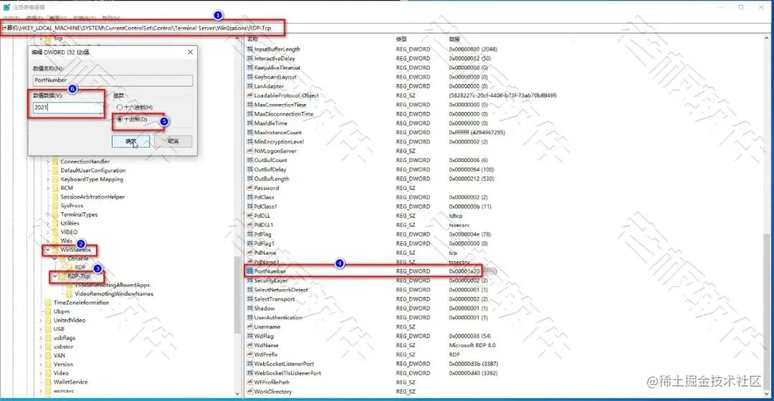The width and height of the screenshot is (774, 401).
Task: Select the TSMMRemotingAllowedApps key
Action: [x=112, y=285]
